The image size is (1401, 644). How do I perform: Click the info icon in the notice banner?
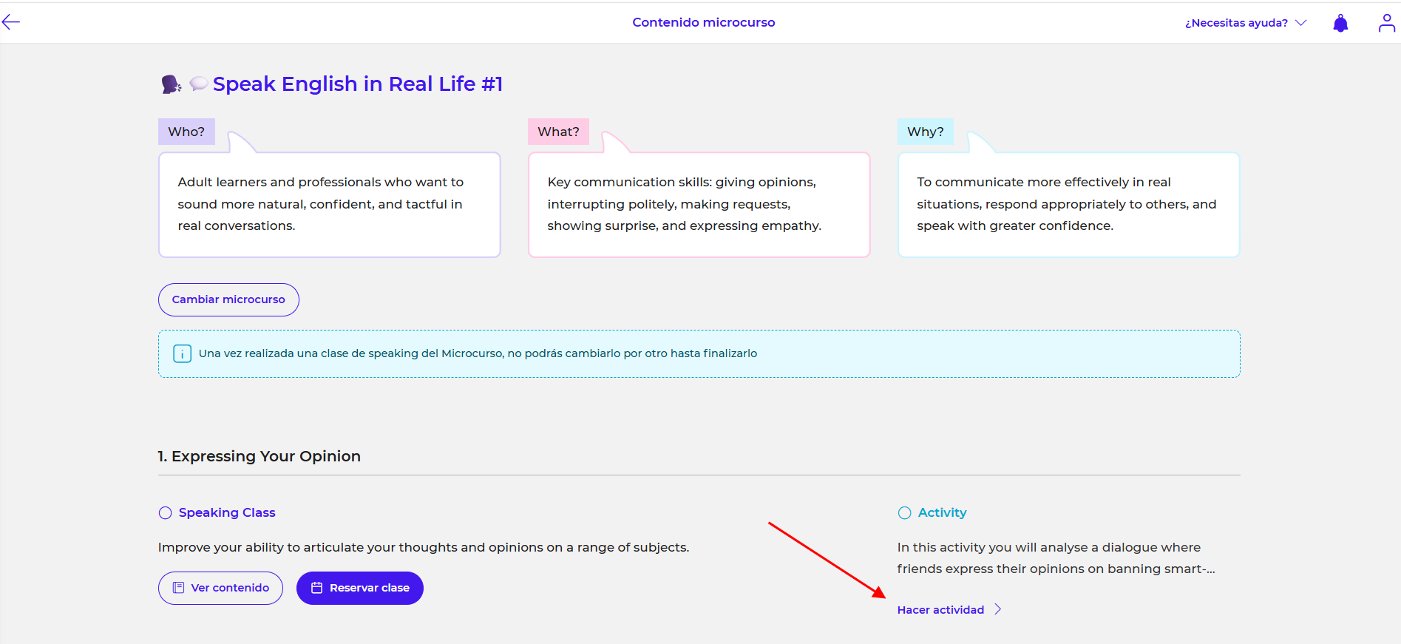click(182, 353)
